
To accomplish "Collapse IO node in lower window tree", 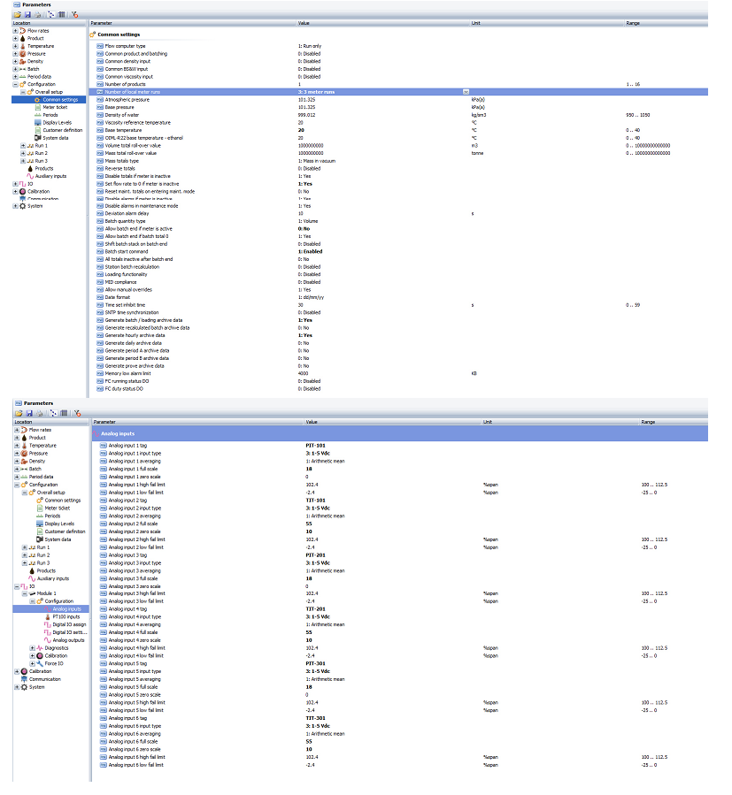I will click(17, 586).
